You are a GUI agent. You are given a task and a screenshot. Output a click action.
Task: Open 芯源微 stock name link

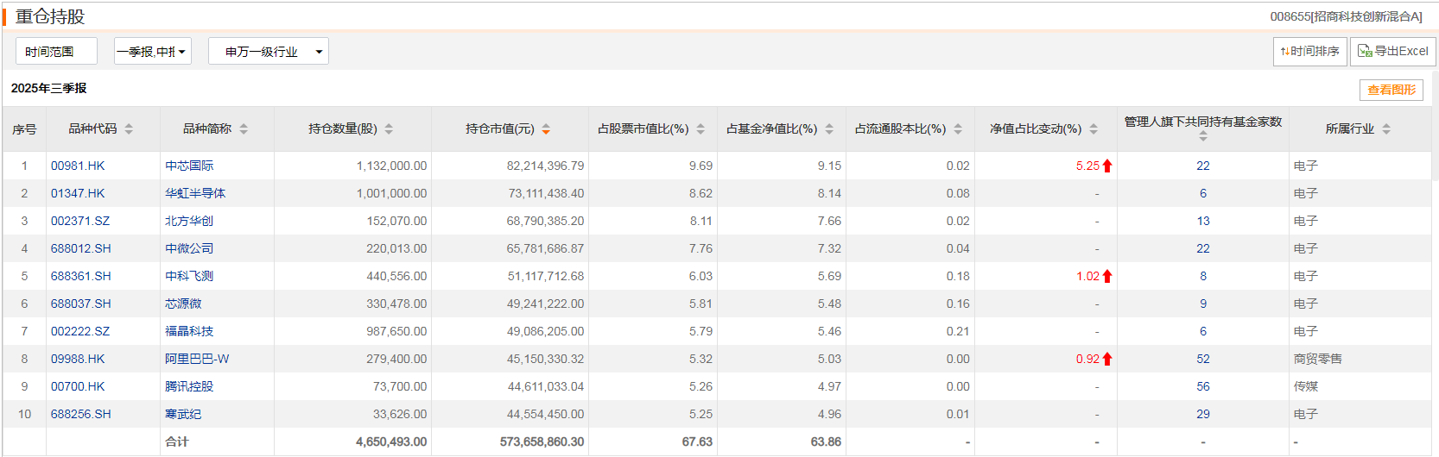[x=183, y=304]
